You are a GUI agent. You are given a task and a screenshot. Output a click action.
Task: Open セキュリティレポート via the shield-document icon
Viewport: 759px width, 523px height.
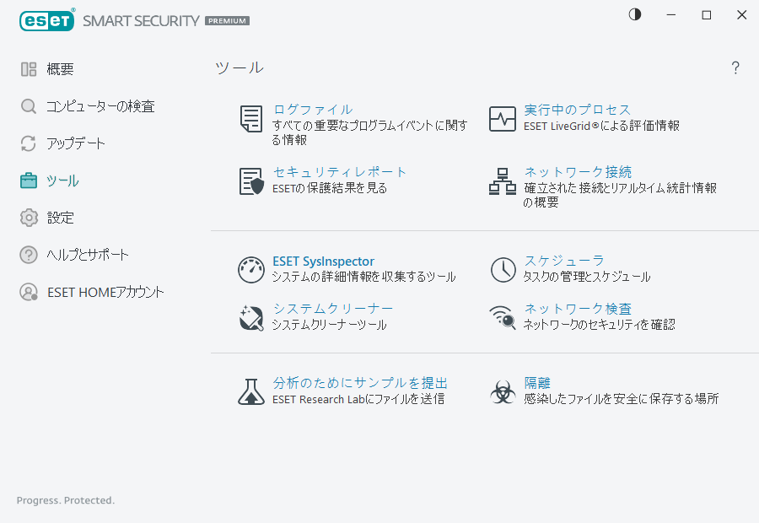pyautogui.click(x=250, y=181)
